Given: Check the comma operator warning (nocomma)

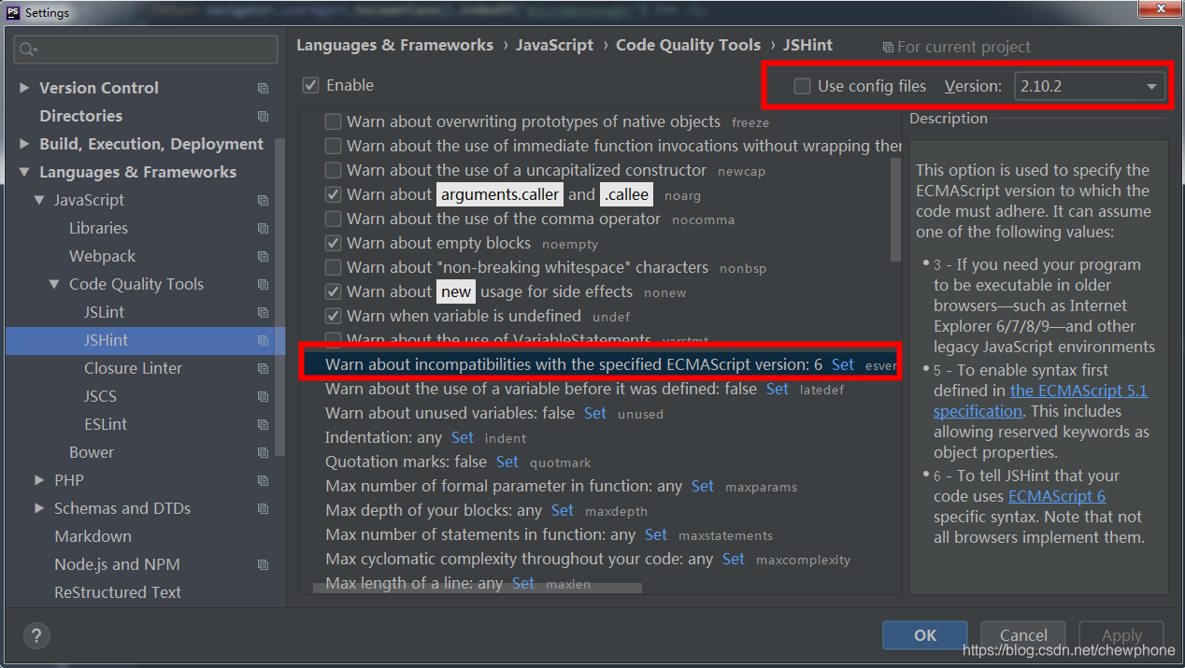Looking at the screenshot, I should click(x=333, y=219).
